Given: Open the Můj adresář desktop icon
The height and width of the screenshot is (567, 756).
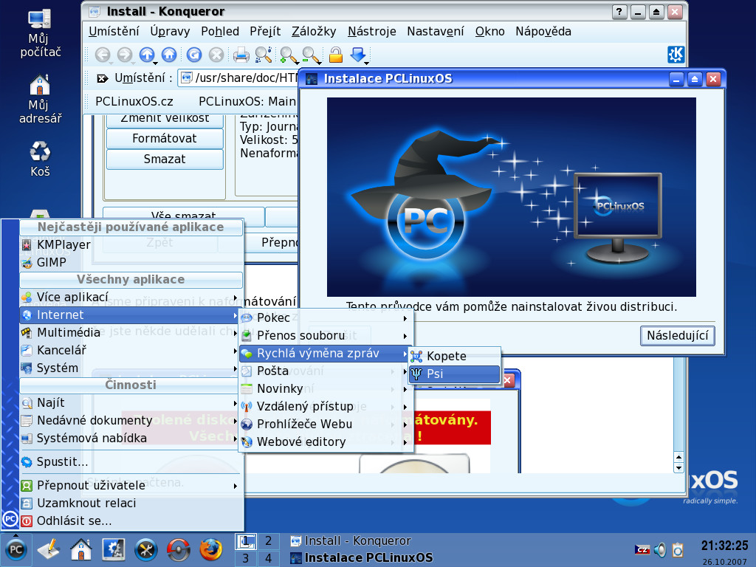Looking at the screenshot, I should point(40,99).
